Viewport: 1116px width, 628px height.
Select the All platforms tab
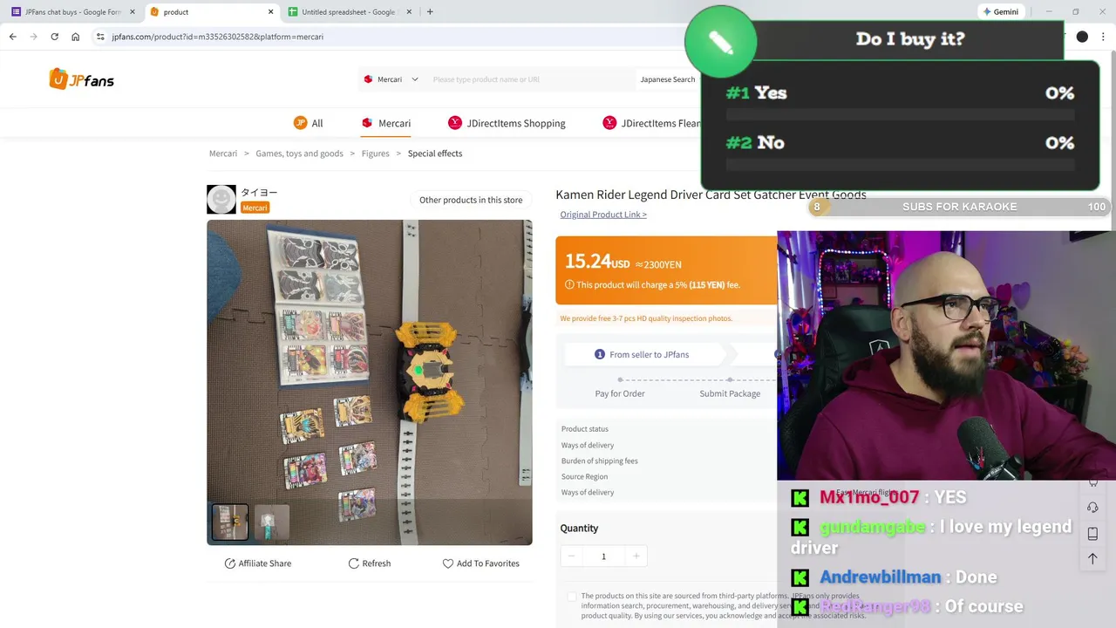pos(309,123)
